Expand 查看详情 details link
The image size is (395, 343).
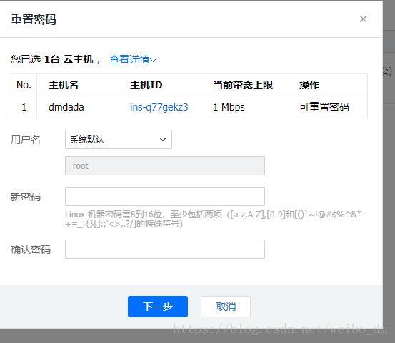click(133, 60)
